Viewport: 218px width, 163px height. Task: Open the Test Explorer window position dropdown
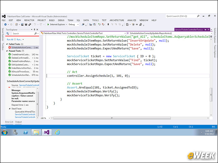click(32, 30)
